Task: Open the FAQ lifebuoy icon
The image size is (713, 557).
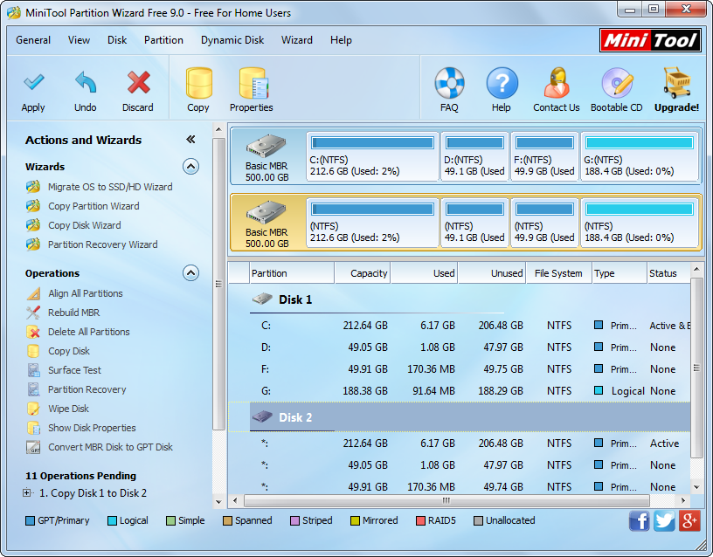Action: (449, 83)
